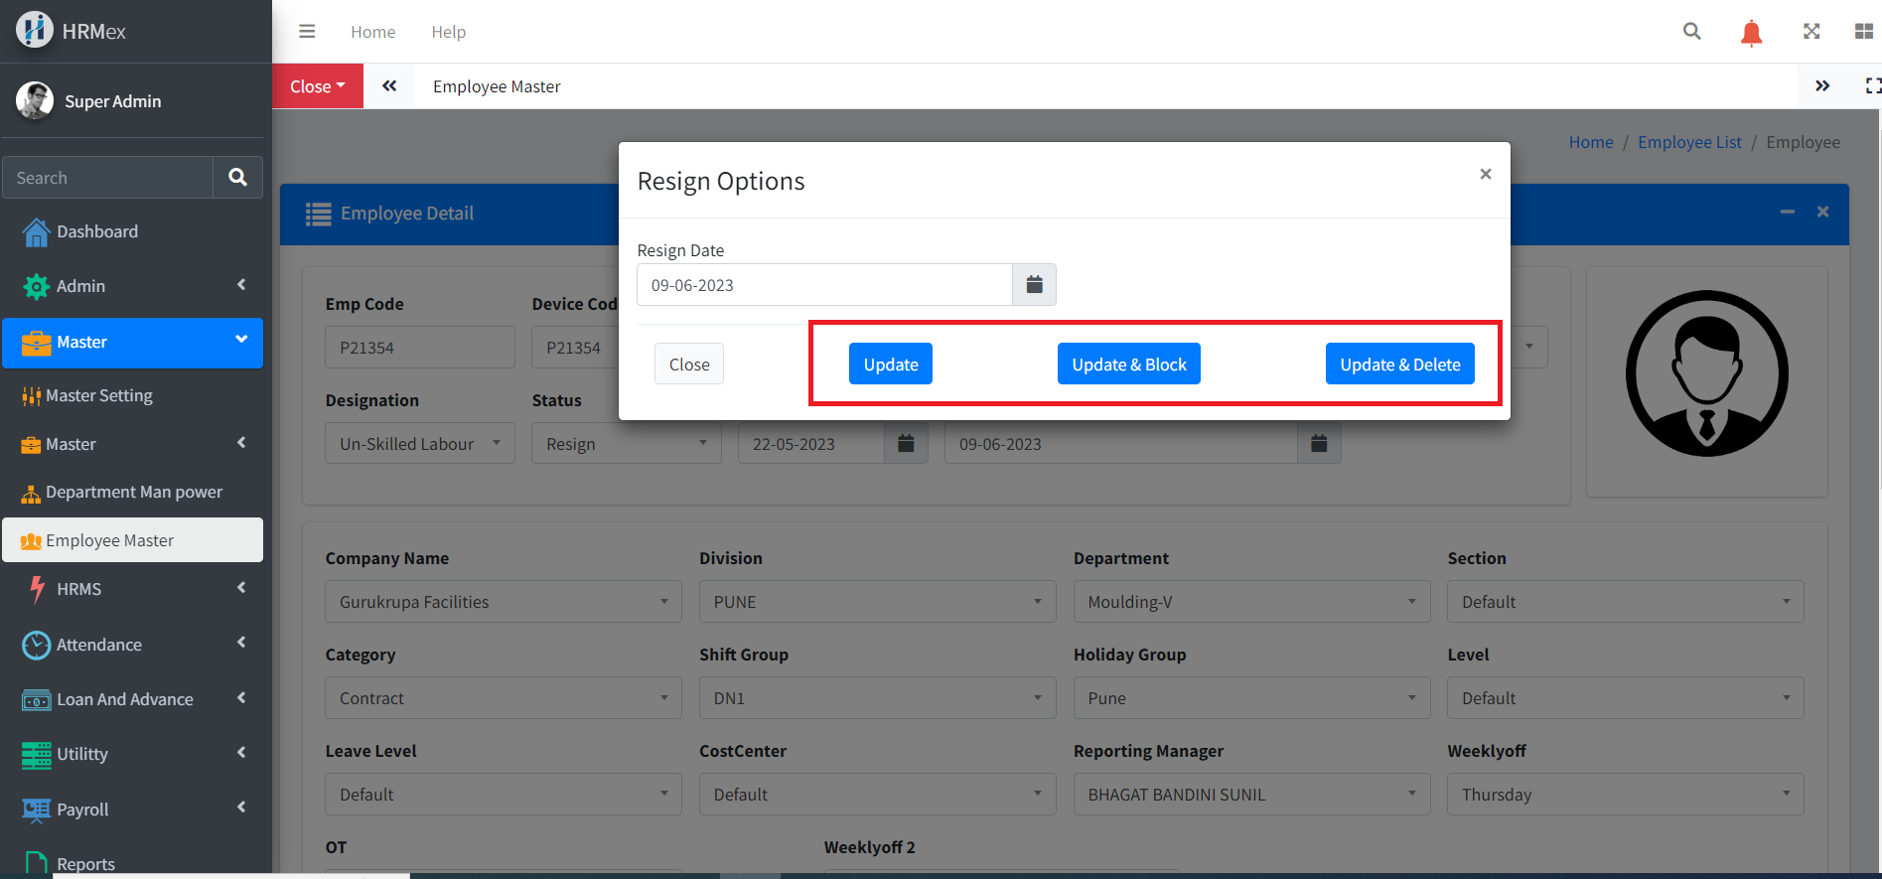1882x879 pixels.
Task: Open the Shift Group dropdown
Action: click(876, 698)
